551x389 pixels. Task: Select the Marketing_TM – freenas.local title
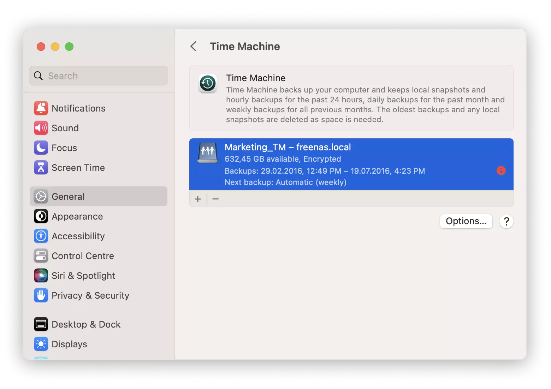point(288,147)
